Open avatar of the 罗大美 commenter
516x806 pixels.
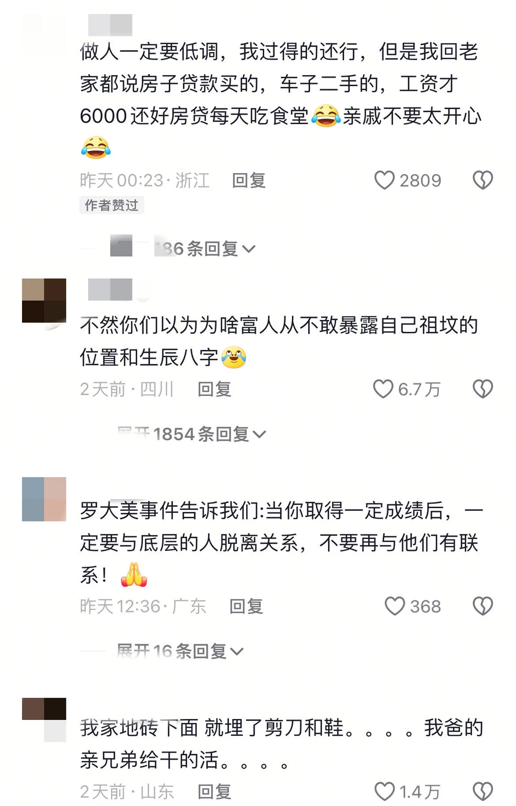pos(44,499)
